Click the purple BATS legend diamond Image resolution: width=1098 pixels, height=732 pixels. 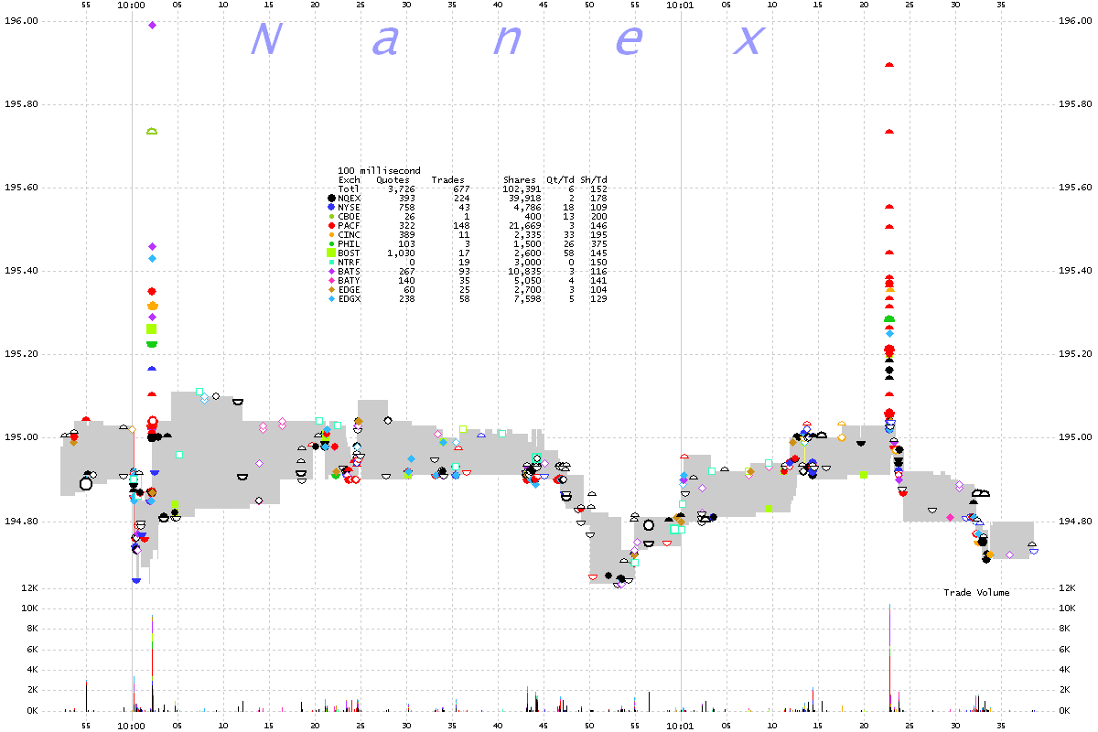click(330, 271)
